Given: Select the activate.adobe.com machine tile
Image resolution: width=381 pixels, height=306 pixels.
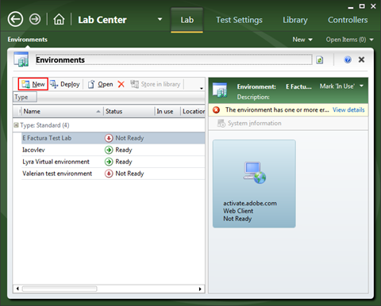Looking at the screenshot, I should (x=254, y=184).
